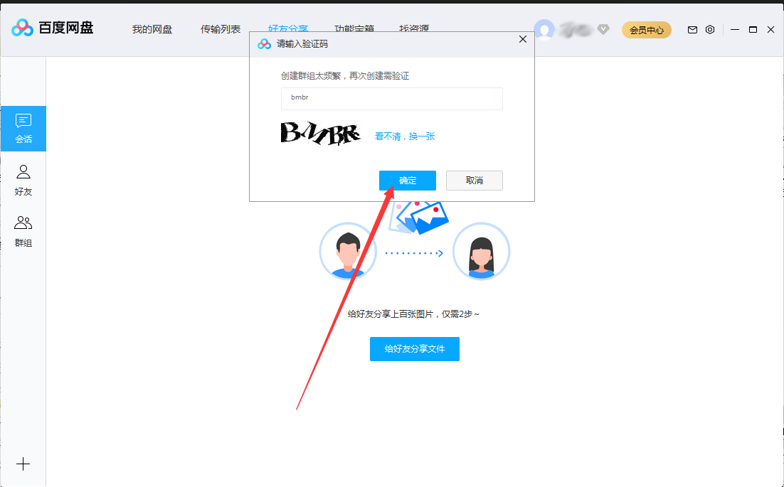
Task: Cancel the verification with the 取消 button
Action: coord(474,180)
